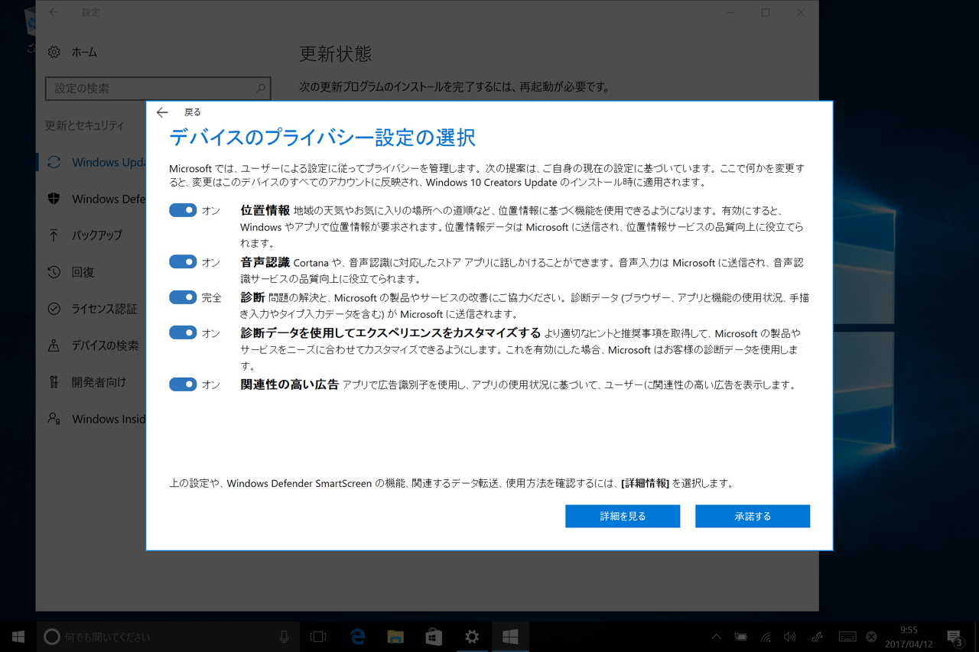Open File Explorer from the taskbar
The width and height of the screenshot is (979, 652).
(395, 636)
